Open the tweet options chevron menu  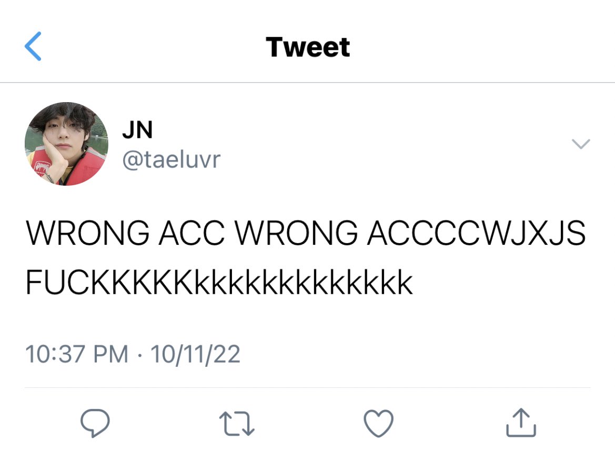581,144
